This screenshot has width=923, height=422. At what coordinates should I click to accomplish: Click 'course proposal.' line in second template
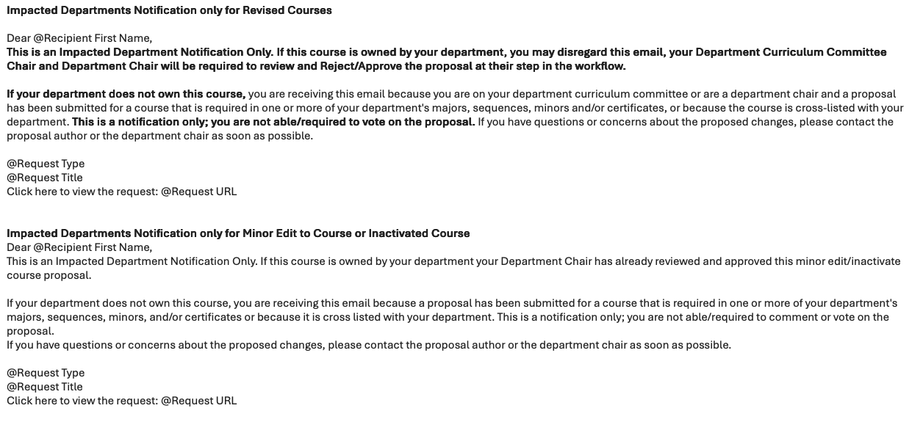(49, 275)
